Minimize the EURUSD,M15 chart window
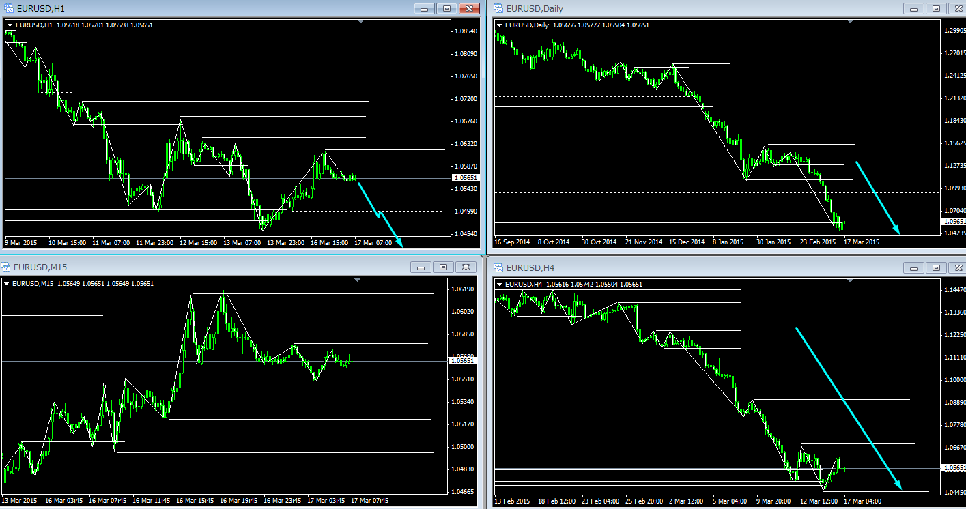This screenshot has width=966, height=509. 421,267
